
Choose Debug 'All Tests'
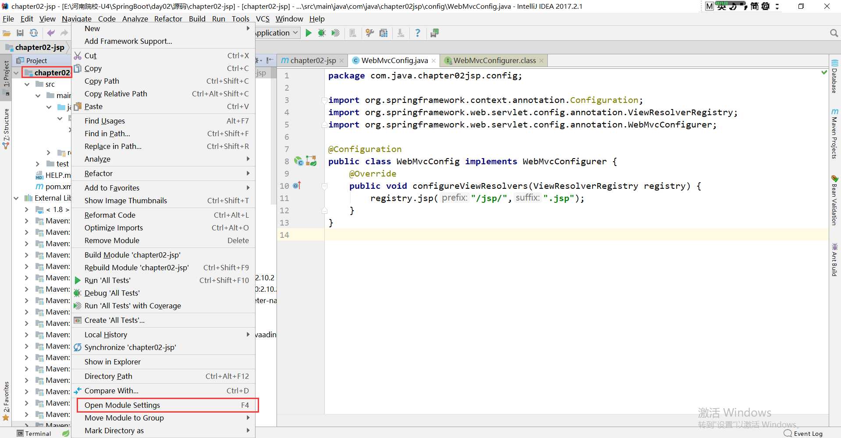tap(163, 293)
